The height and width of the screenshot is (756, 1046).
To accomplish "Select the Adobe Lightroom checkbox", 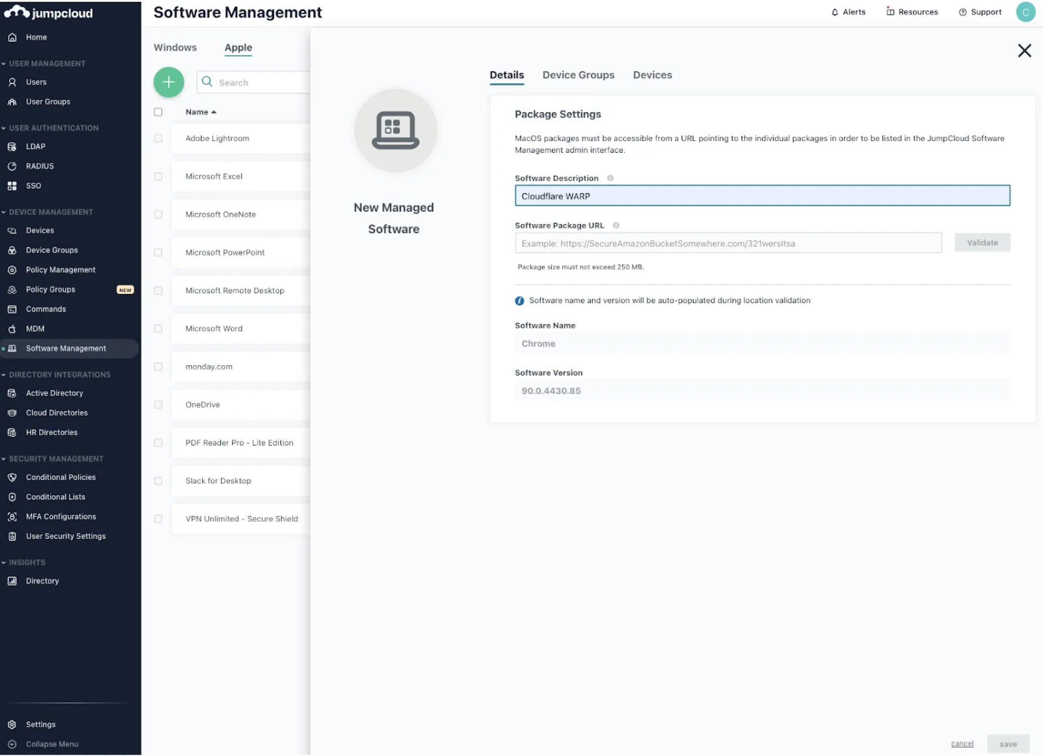I will (x=157, y=138).
